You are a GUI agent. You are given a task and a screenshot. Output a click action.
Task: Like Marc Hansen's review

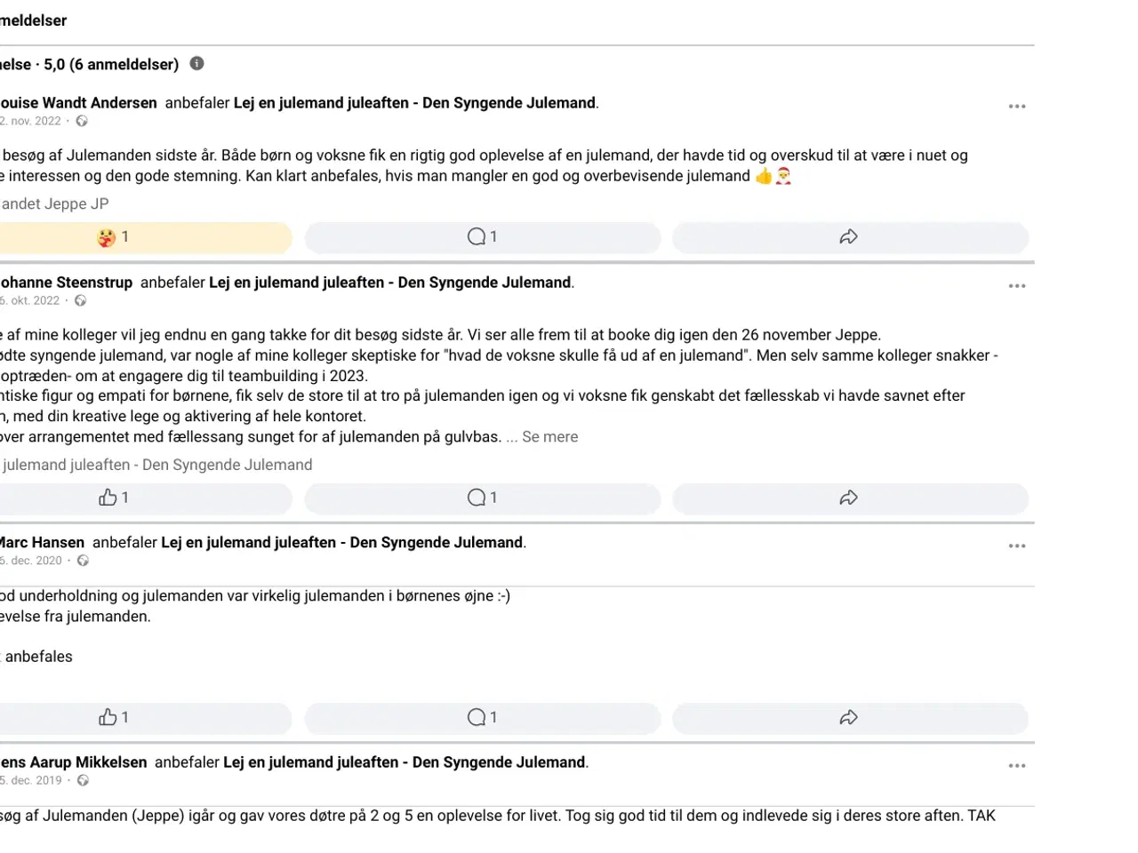coord(114,717)
